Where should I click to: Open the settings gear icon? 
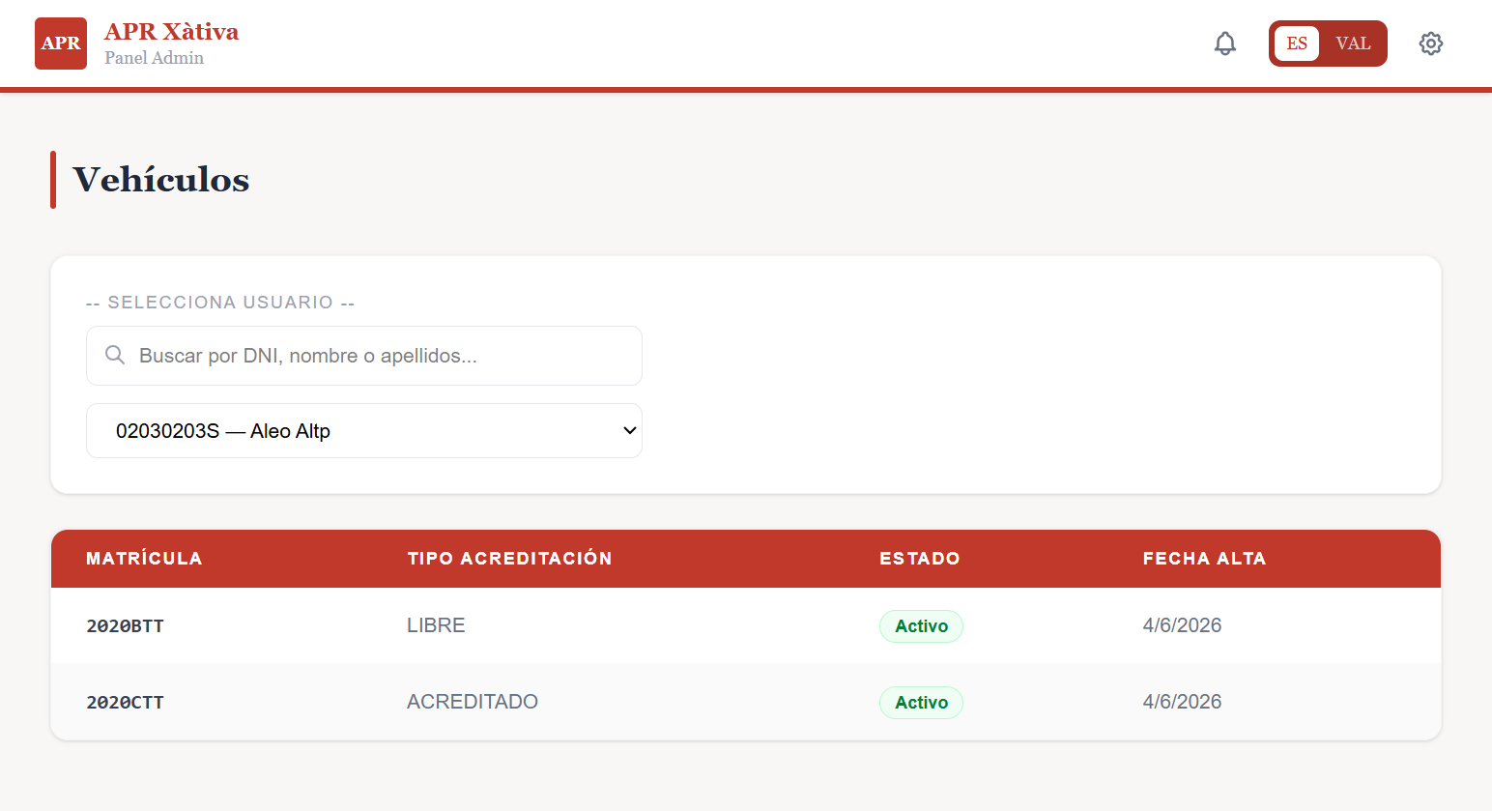point(1431,43)
